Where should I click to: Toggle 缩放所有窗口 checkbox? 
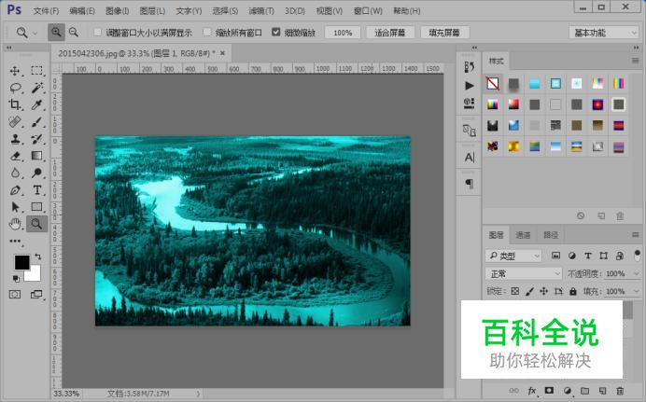[207, 32]
